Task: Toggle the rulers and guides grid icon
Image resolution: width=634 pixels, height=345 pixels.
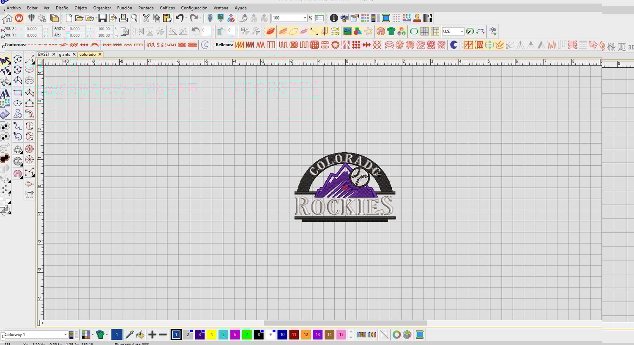Action: (435, 31)
